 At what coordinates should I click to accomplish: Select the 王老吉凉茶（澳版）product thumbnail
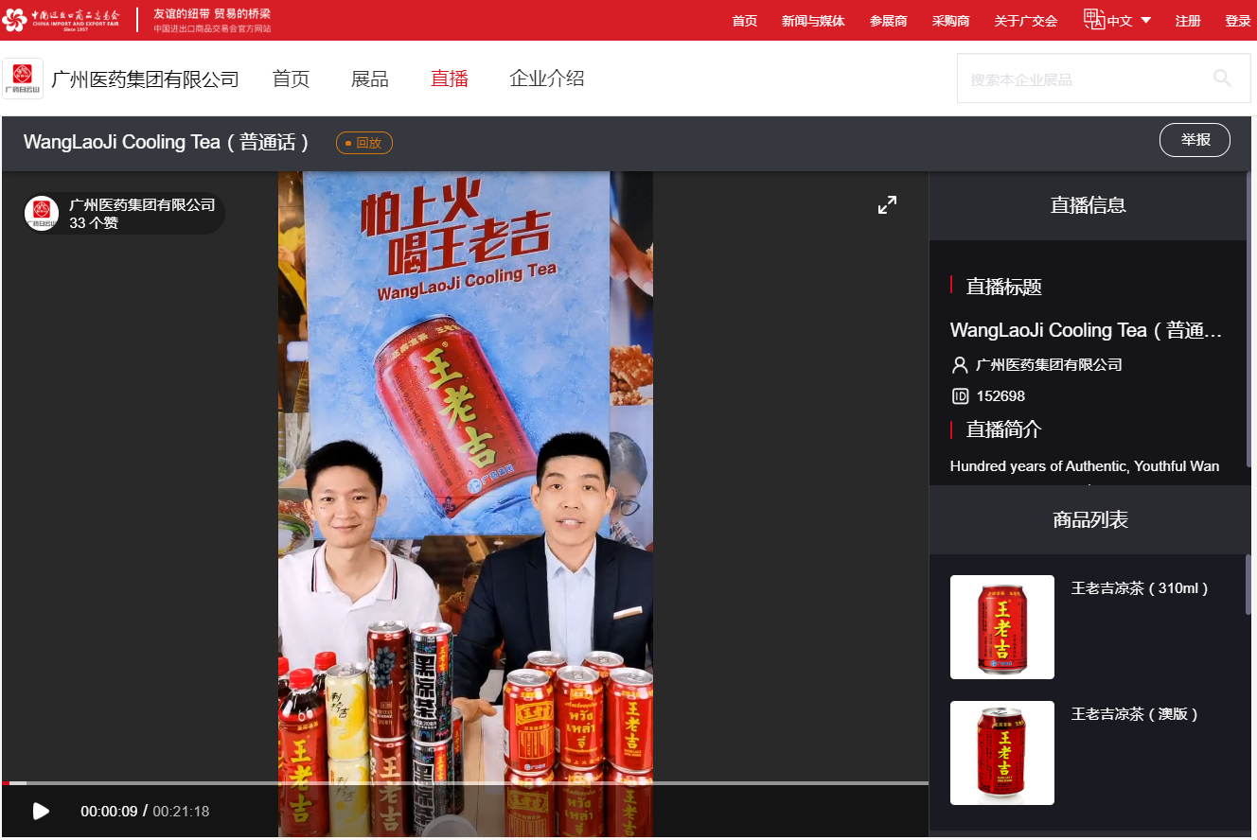pos(1001,753)
